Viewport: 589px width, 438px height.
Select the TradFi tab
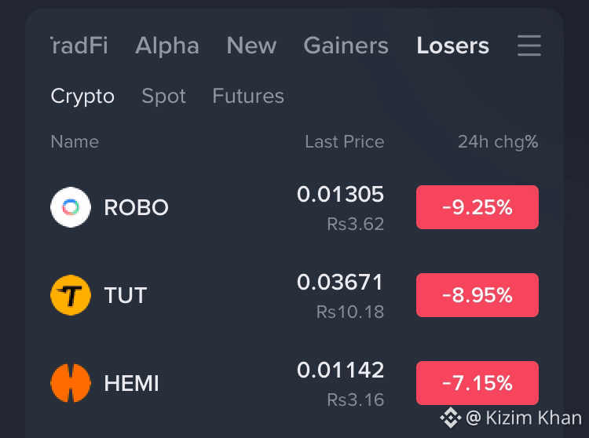click(x=79, y=46)
